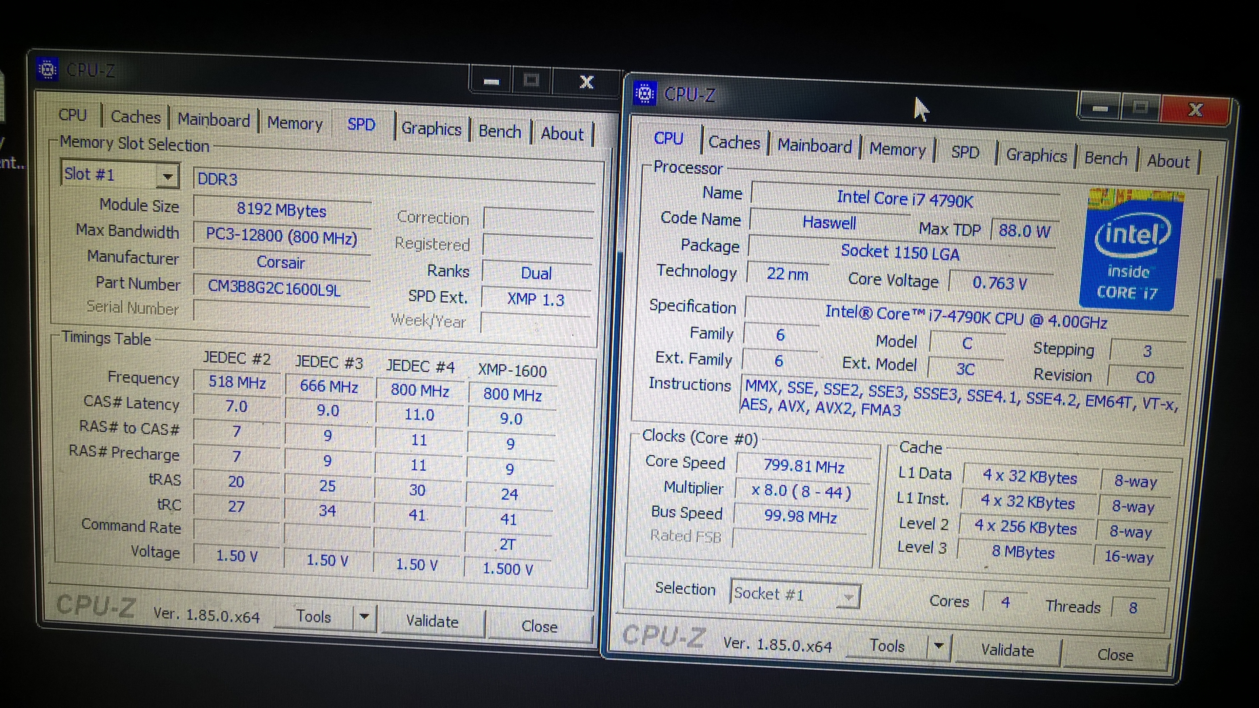
Task: Open Graphics tab in left SPD window
Action: (x=431, y=129)
